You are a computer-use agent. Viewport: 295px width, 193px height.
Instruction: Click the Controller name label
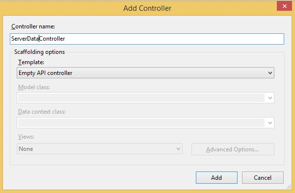(x=33, y=26)
